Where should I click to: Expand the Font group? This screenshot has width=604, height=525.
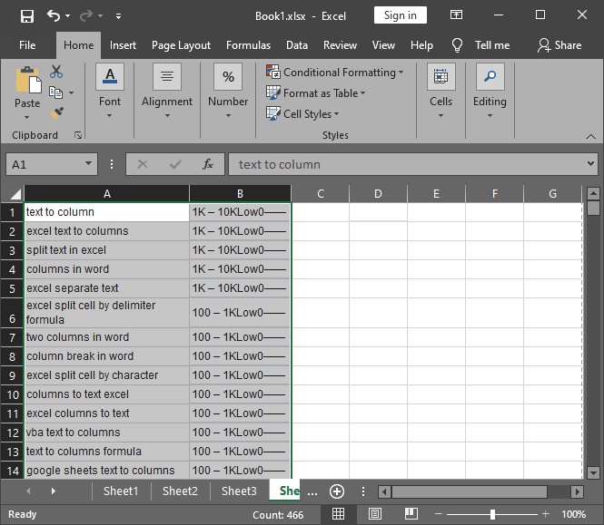(110, 92)
